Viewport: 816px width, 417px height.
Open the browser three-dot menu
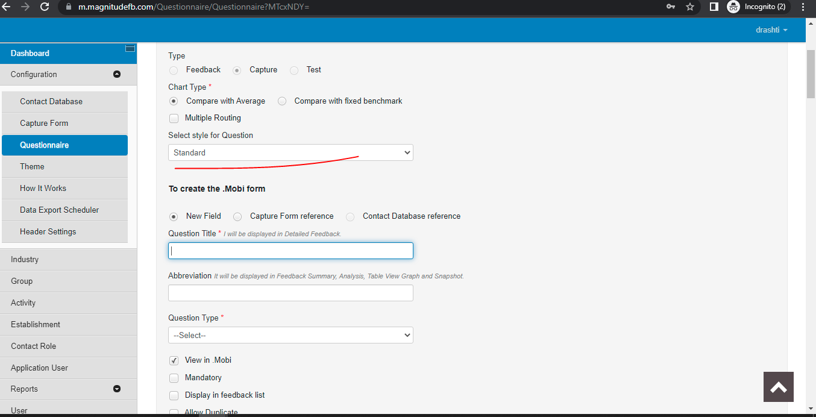803,7
